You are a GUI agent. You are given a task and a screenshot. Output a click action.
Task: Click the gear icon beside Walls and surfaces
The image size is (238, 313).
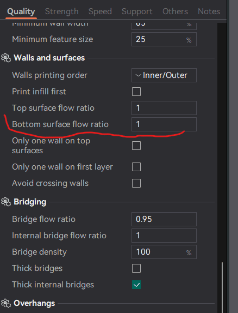pos(6,58)
